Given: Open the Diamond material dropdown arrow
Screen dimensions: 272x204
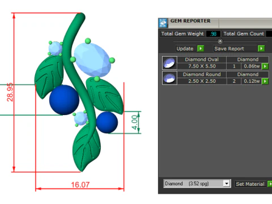Looking at the screenshot, I should (226, 184).
